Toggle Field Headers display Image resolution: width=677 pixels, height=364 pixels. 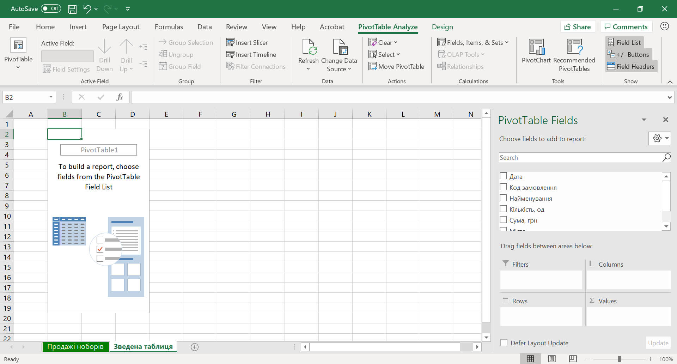[631, 66]
